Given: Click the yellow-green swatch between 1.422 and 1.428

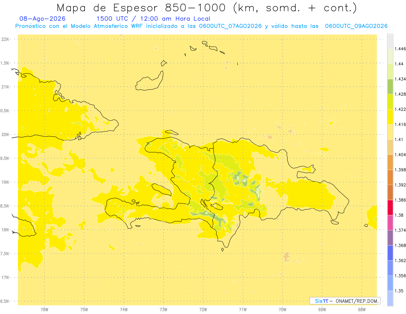Looking at the screenshot, I should click(390, 102).
